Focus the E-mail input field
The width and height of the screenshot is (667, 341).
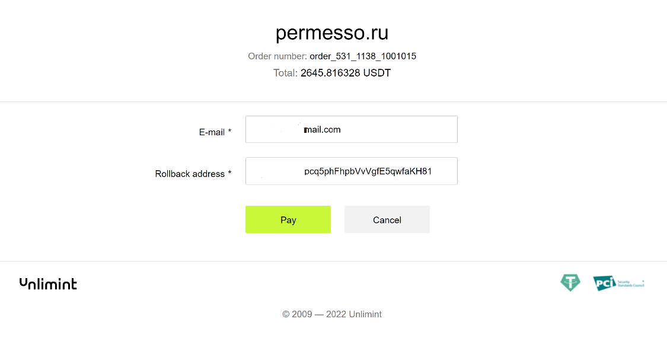[352, 129]
